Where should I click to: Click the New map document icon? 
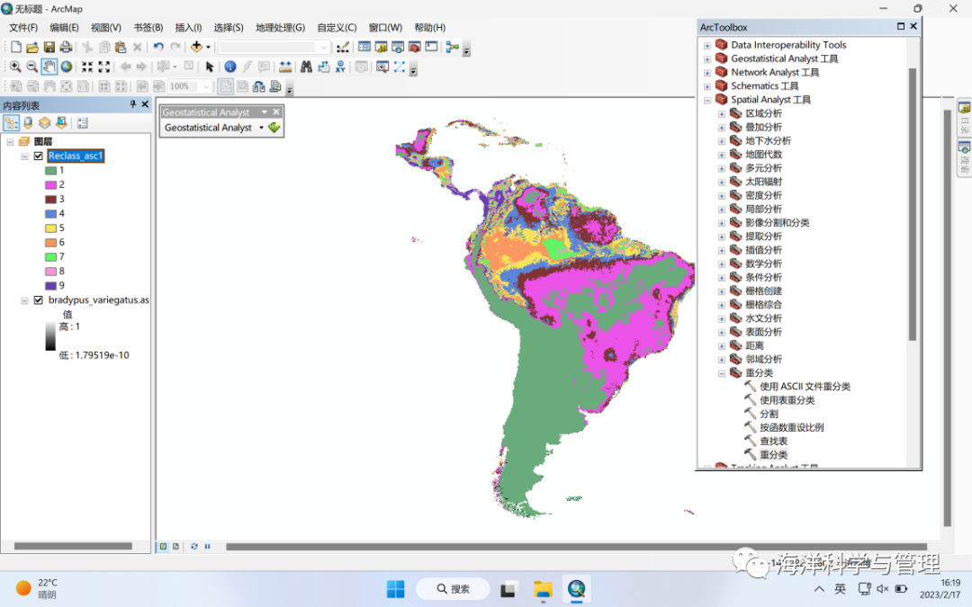tap(16, 47)
